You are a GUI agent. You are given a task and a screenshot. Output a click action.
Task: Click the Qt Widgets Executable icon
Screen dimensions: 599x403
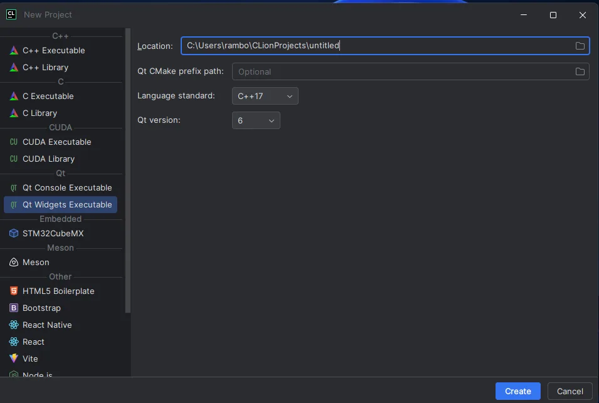pyautogui.click(x=14, y=204)
